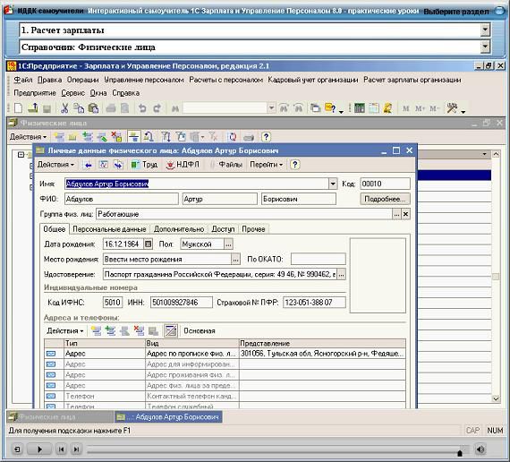Viewport: 510px width, 462px height.
Task: Click the play button in the tutorial player
Action: (x=39, y=449)
